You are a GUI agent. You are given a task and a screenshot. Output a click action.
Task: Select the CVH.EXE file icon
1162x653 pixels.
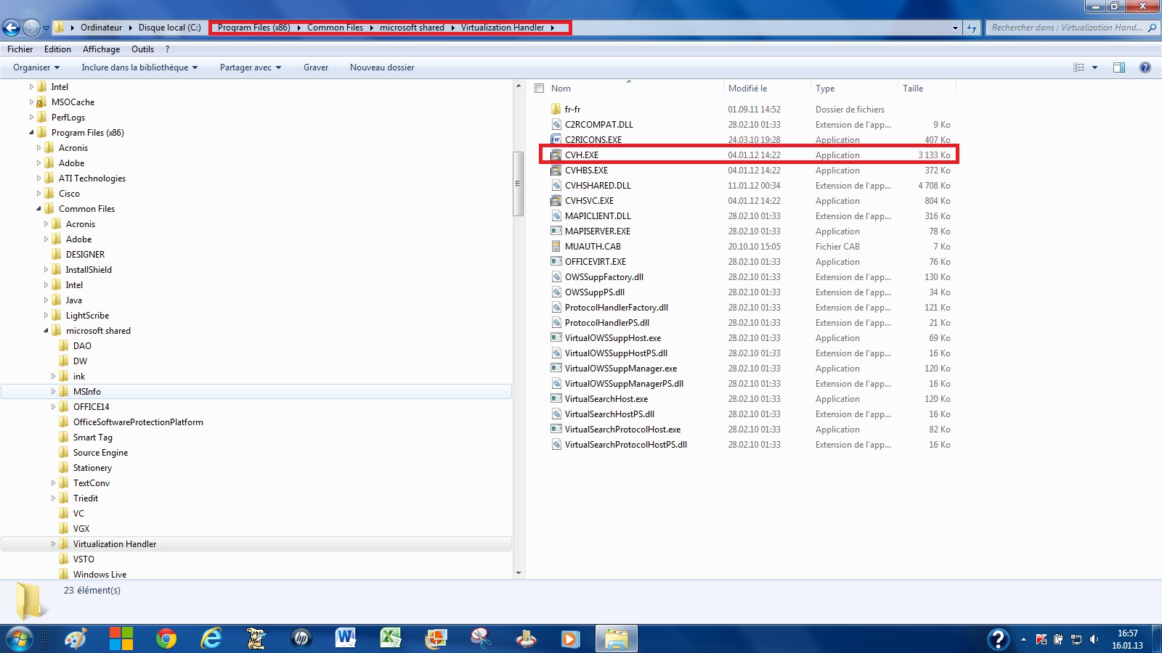point(556,155)
